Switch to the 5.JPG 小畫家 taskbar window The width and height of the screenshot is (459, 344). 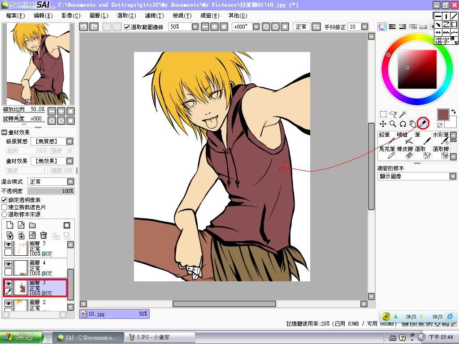tap(160, 337)
